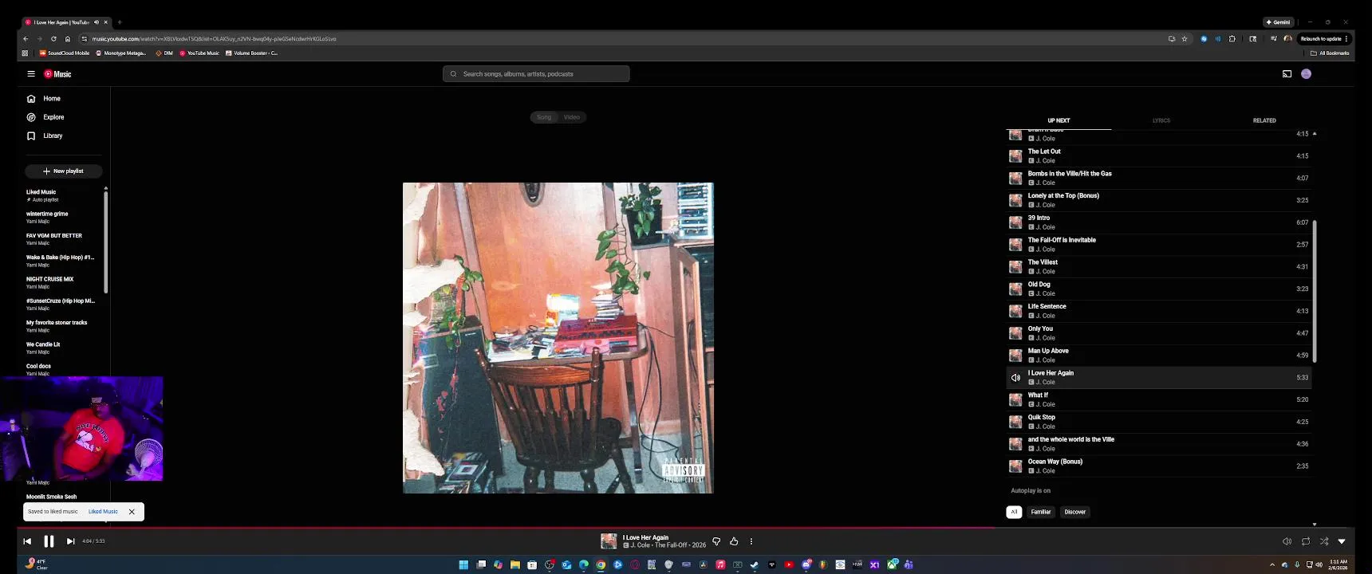The width and height of the screenshot is (1372, 574).
Task: Open Explore in the sidebar
Action: point(63,117)
